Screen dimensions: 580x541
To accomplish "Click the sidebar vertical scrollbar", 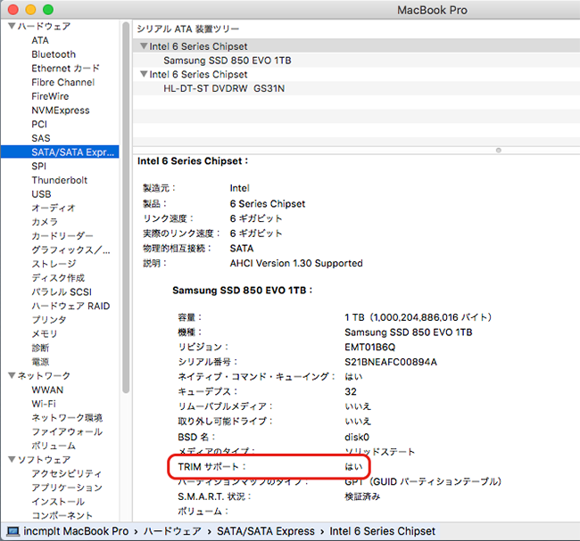I will click(x=126, y=207).
